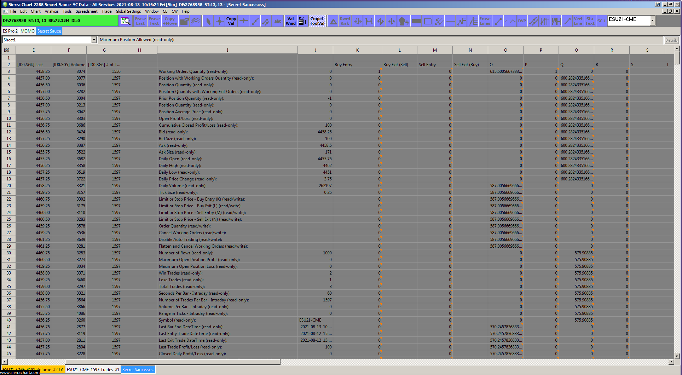Toggle the Cmpct ToolVal button

click(317, 21)
